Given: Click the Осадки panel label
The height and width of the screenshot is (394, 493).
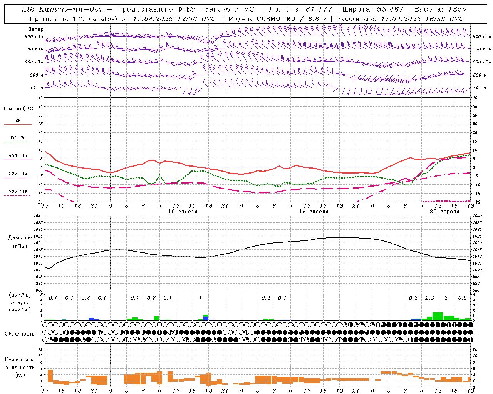Looking at the screenshot, I should tap(20, 302).
